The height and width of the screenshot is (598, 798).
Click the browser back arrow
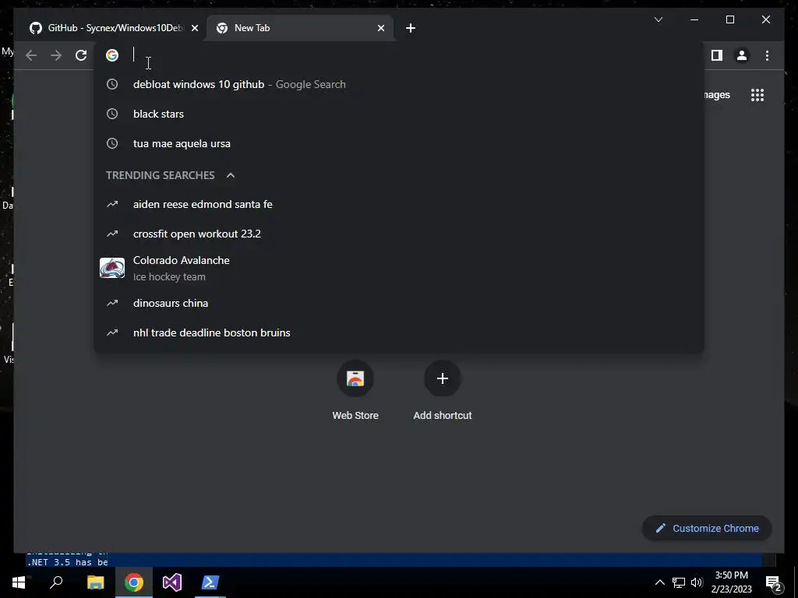pos(31,55)
